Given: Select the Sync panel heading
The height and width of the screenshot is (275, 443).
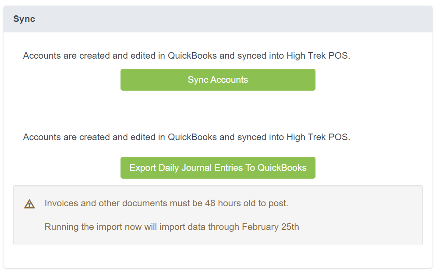Looking at the screenshot, I should click(x=24, y=19).
